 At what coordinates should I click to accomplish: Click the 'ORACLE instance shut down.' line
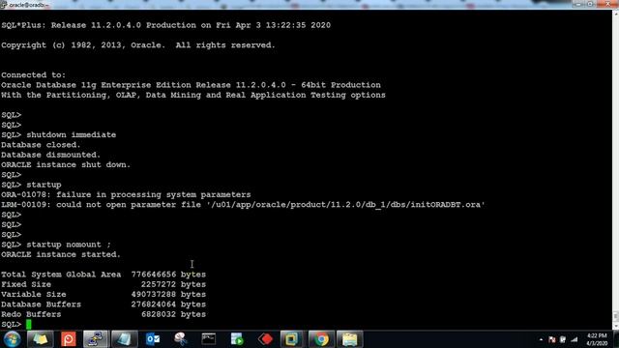(66, 165)
